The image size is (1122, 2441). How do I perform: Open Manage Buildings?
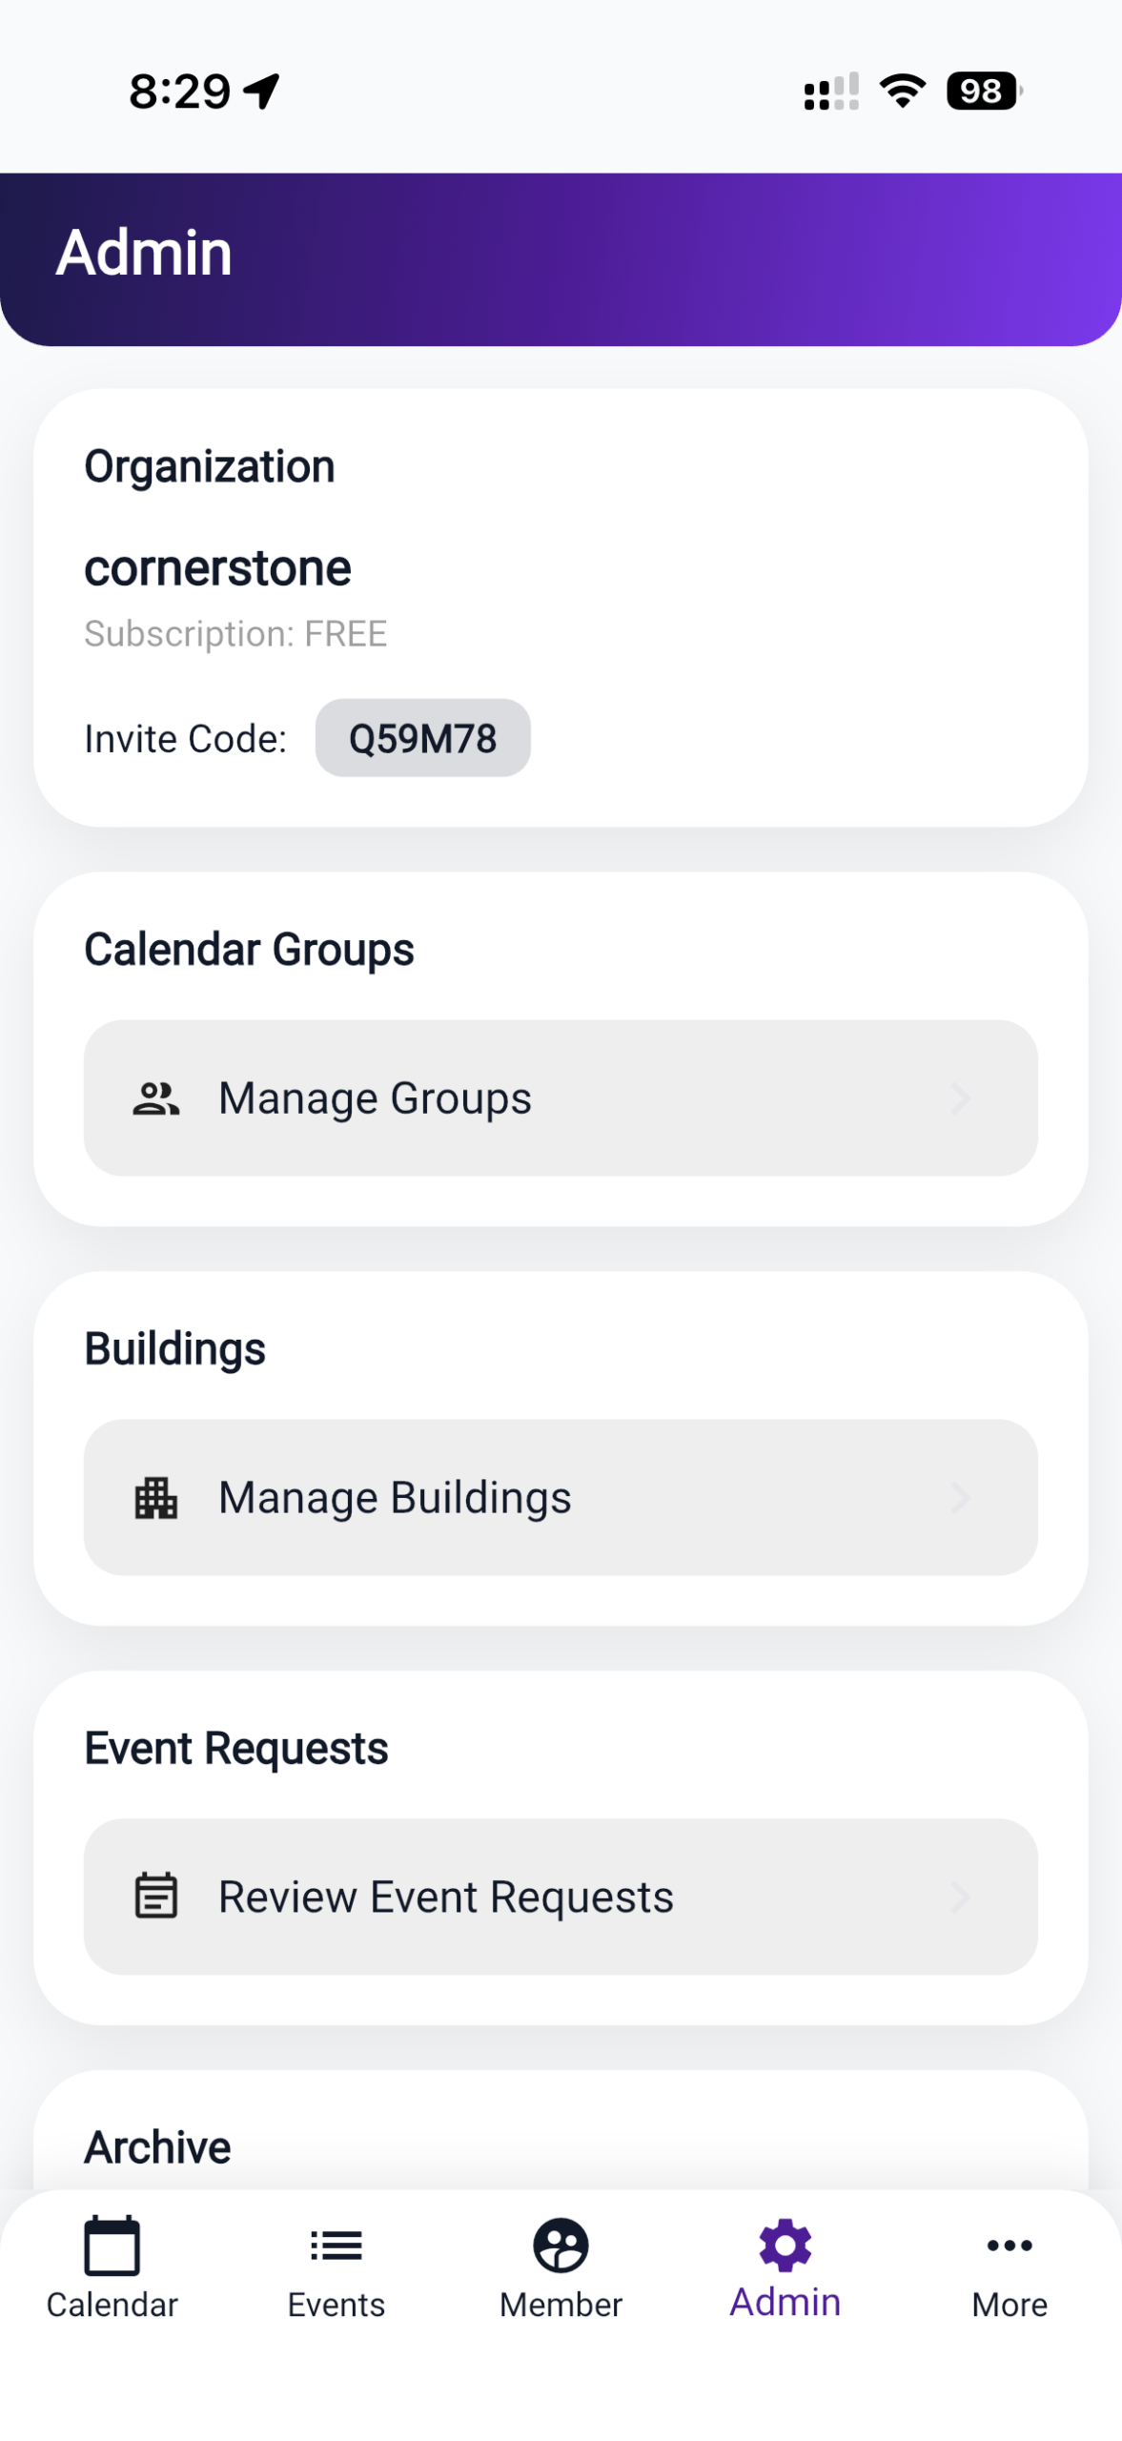[395, 1498]
